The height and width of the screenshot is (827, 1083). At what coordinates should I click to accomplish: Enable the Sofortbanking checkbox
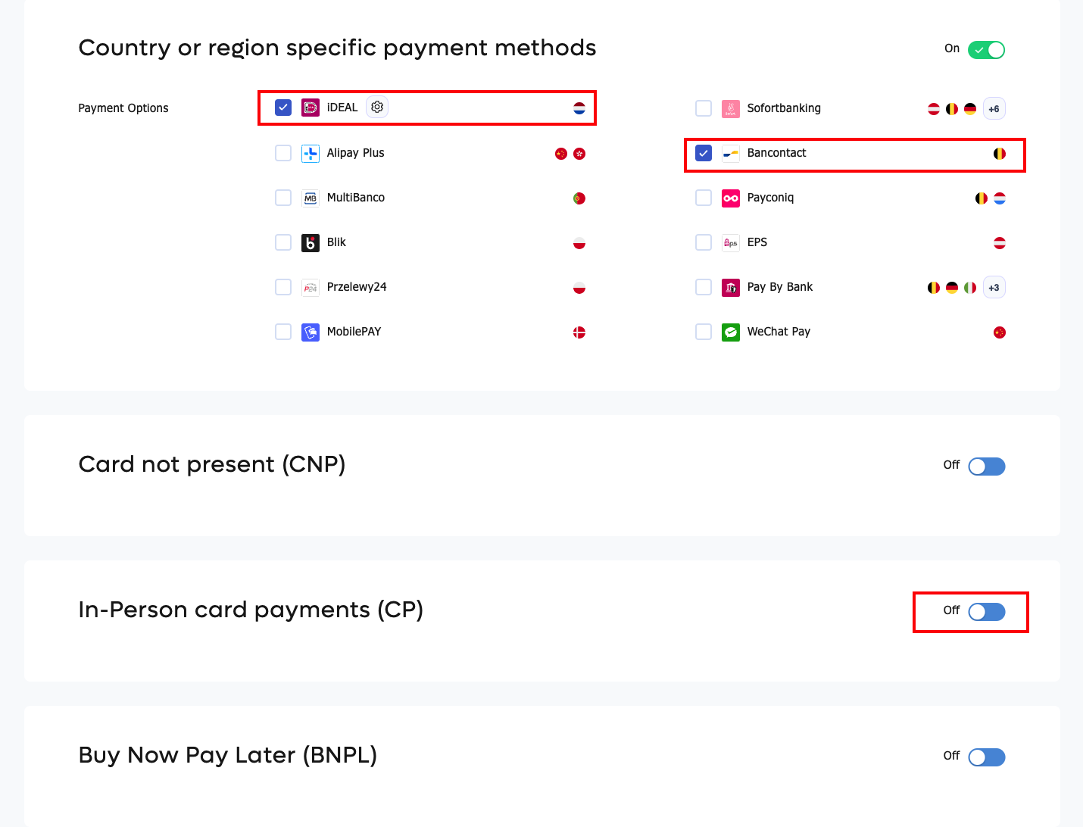click(x=704, y=108)
